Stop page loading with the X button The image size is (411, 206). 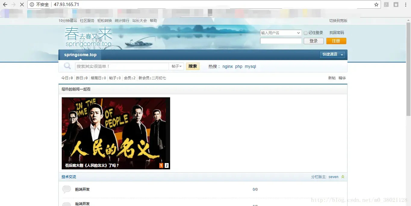coord(22,5)
